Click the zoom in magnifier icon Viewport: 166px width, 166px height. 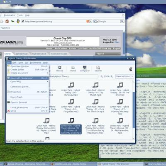click(x=112, y=76)
